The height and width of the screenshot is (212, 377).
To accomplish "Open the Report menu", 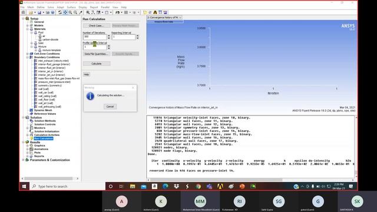I will 94,7.
